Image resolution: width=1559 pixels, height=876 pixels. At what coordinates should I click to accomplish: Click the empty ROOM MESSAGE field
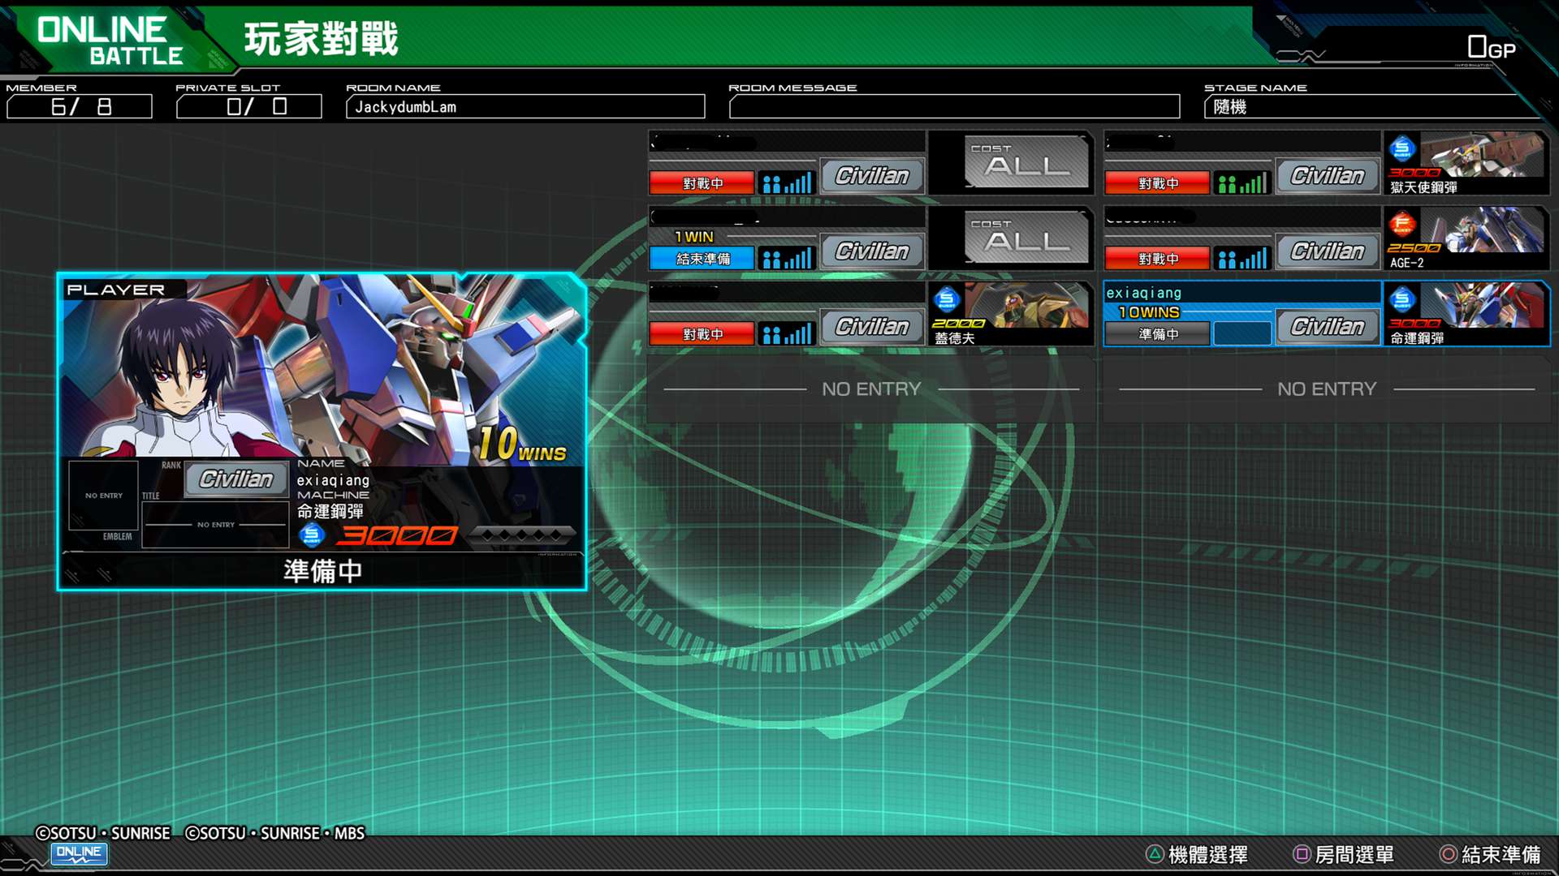tap(954, 107)
